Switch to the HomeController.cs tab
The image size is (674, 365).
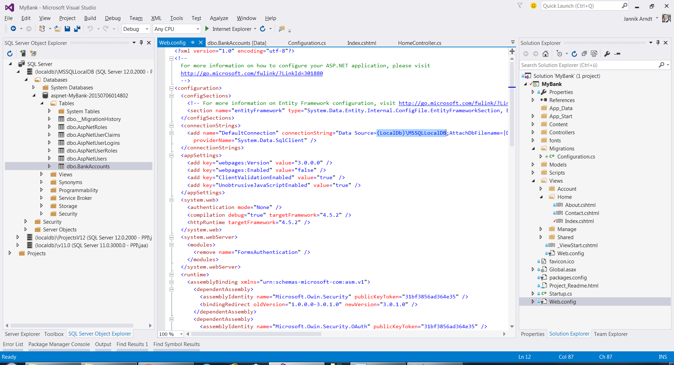419,43
